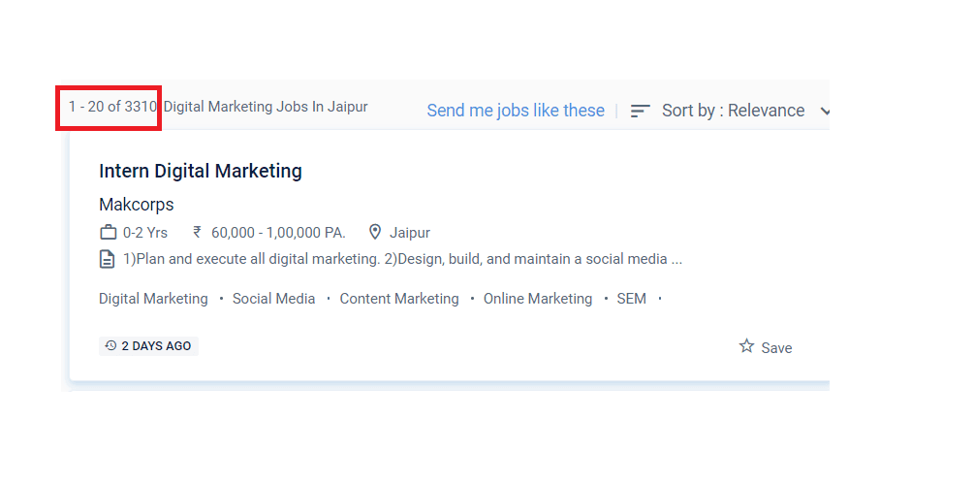Open the Intern Digital Marketing job title

200,171
